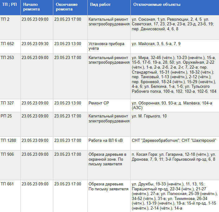Click the 'РП 25' cell

(x=7, y=116)
